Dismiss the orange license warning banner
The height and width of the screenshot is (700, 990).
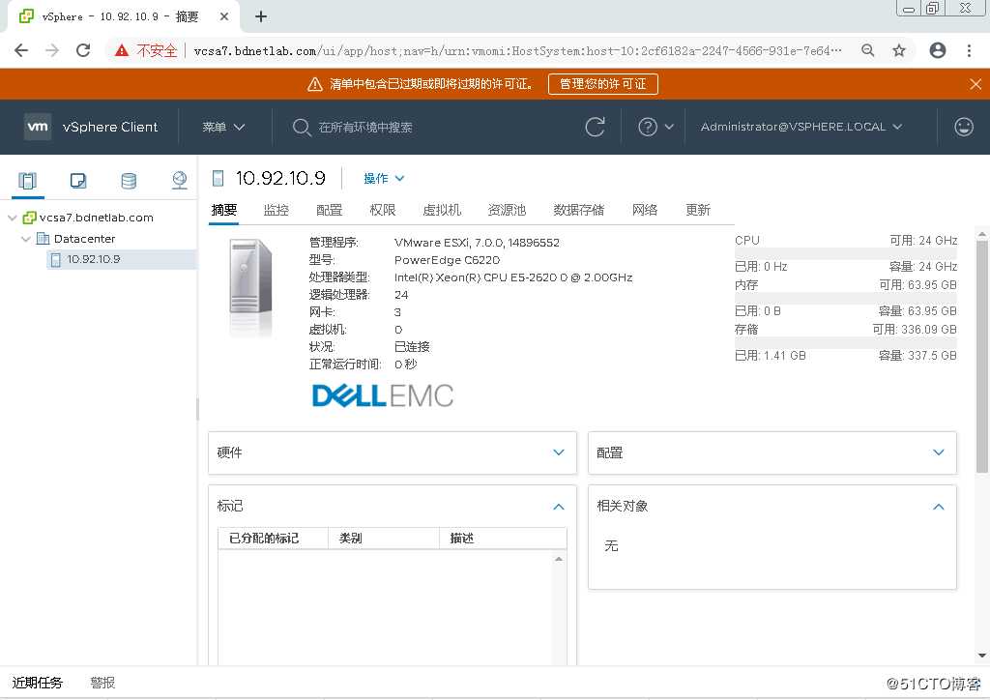[975, 84]
